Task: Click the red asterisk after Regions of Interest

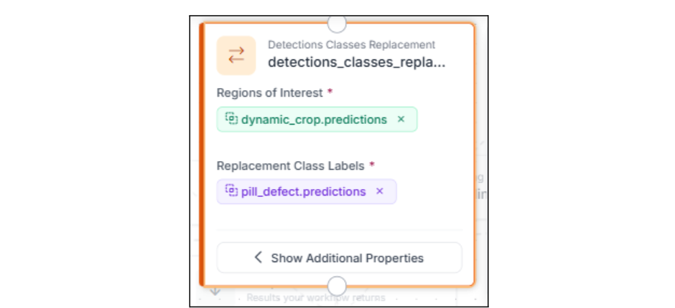Action: click(330, 92)
